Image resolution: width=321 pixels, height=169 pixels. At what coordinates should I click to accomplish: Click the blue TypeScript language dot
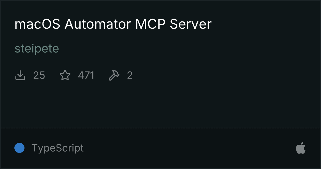tap(19, 148)
